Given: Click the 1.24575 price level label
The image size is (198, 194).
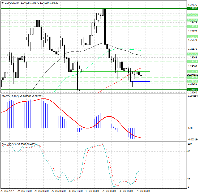Looking at the screenshot, I should (192, 77).
